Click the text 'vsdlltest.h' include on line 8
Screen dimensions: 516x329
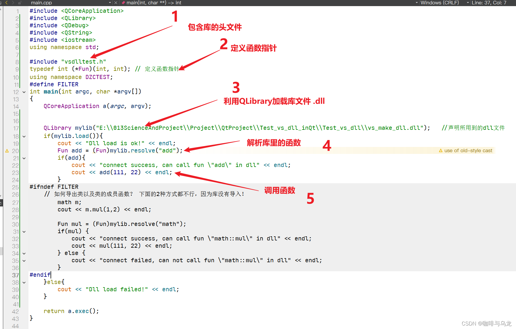point(84,62)
